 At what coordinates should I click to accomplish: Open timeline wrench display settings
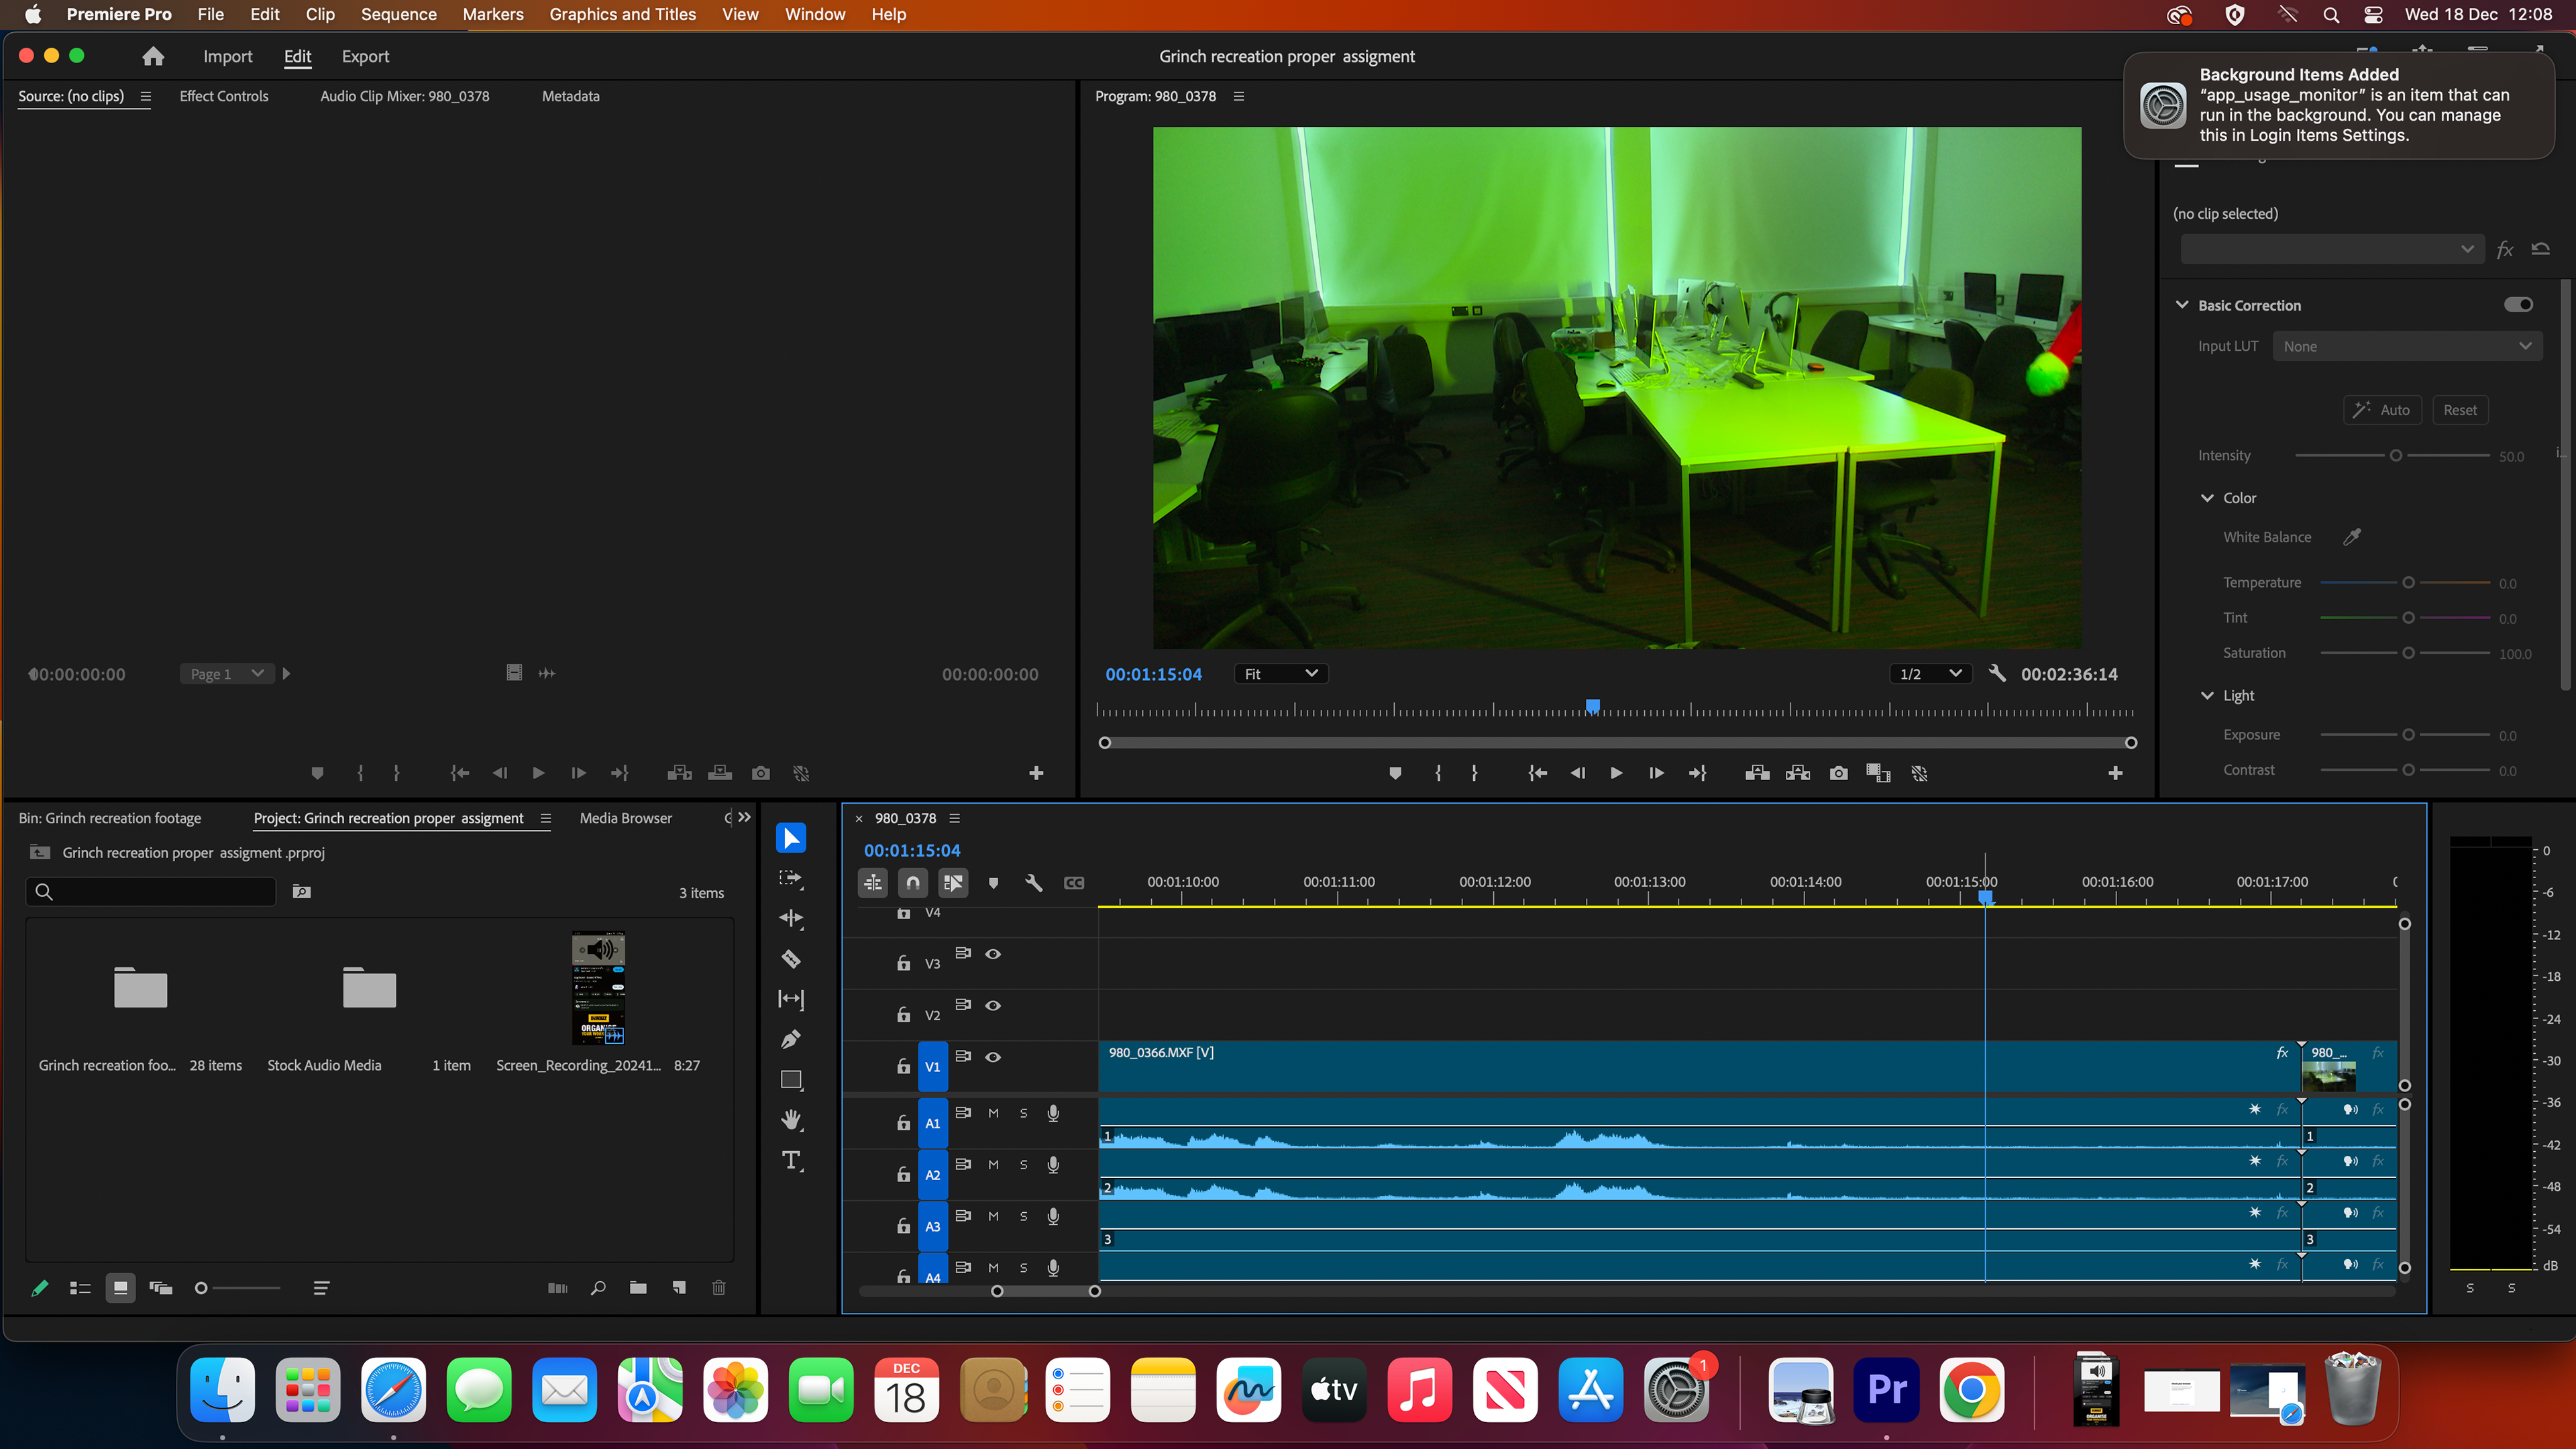[x=1033, y=883]
